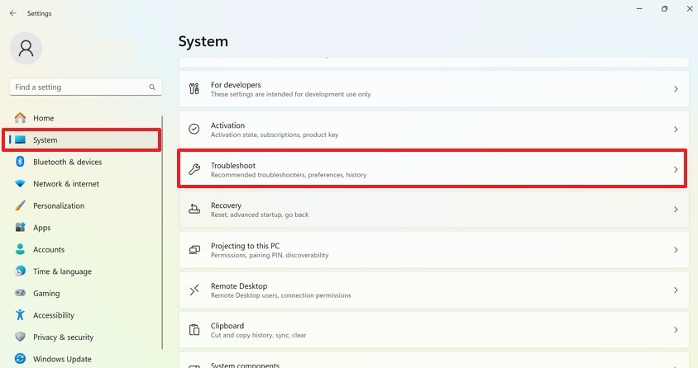Open Gaming section
The height and width of the screenshot is (368, 698).
(x=83, y=293)
